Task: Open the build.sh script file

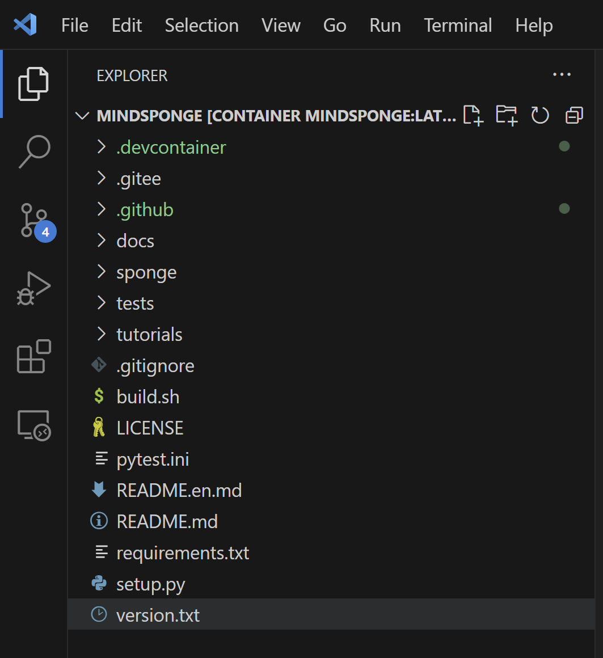Action: pos(147,397)
